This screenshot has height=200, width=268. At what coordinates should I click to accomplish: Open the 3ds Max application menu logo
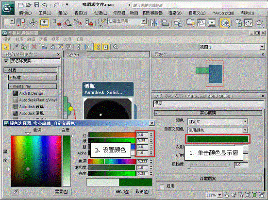coord(8,8)
